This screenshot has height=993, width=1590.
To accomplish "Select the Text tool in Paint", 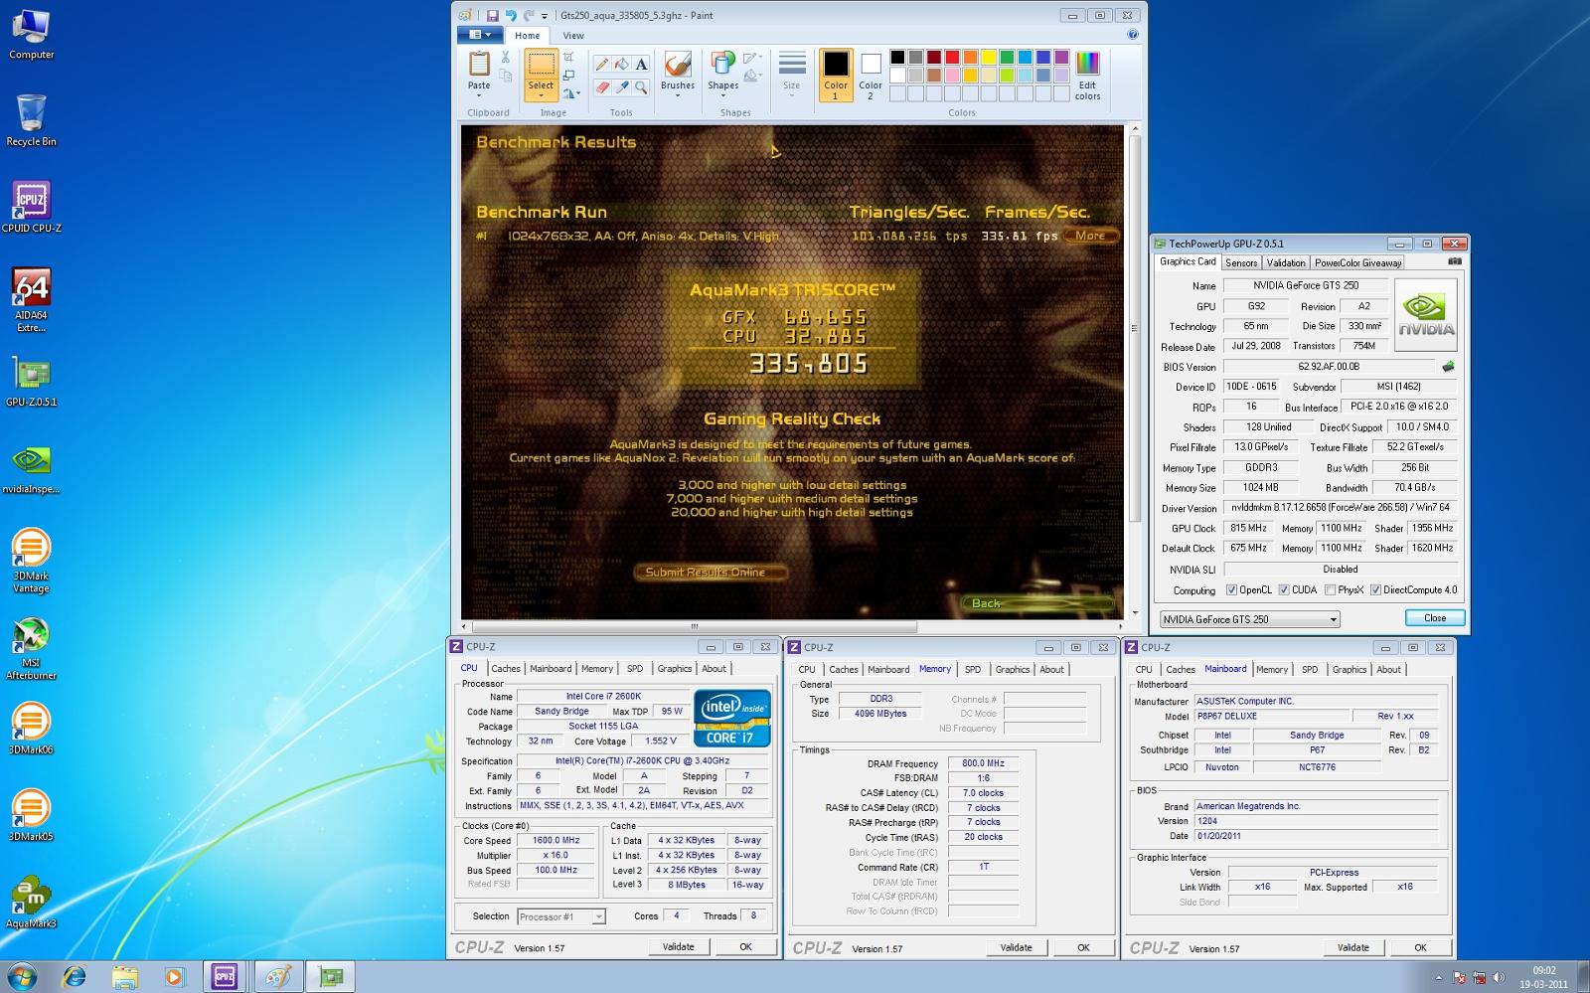I will click(641, 64).
